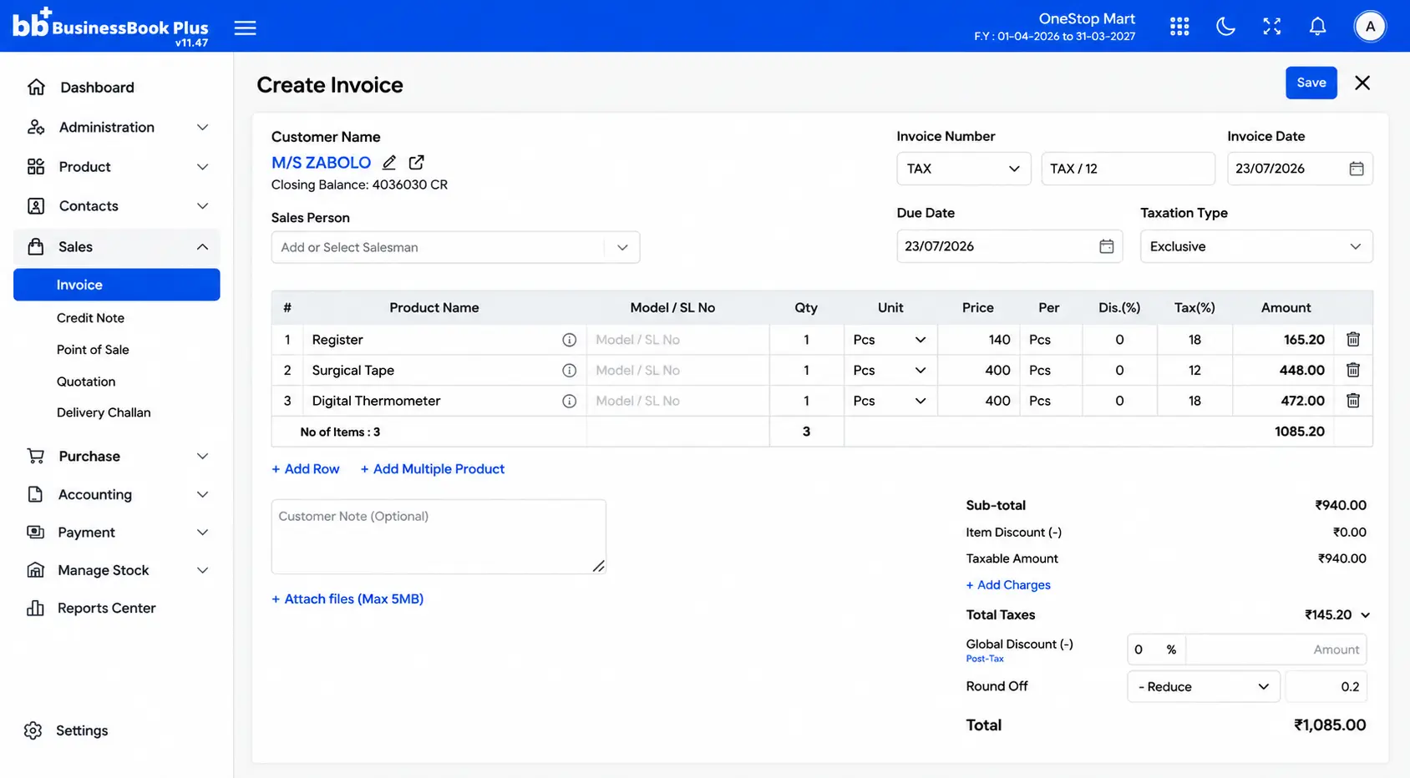This screenshot has height=778, width=1410.
Task: Click Add Multiple Product link
Action: coord(433,469)
